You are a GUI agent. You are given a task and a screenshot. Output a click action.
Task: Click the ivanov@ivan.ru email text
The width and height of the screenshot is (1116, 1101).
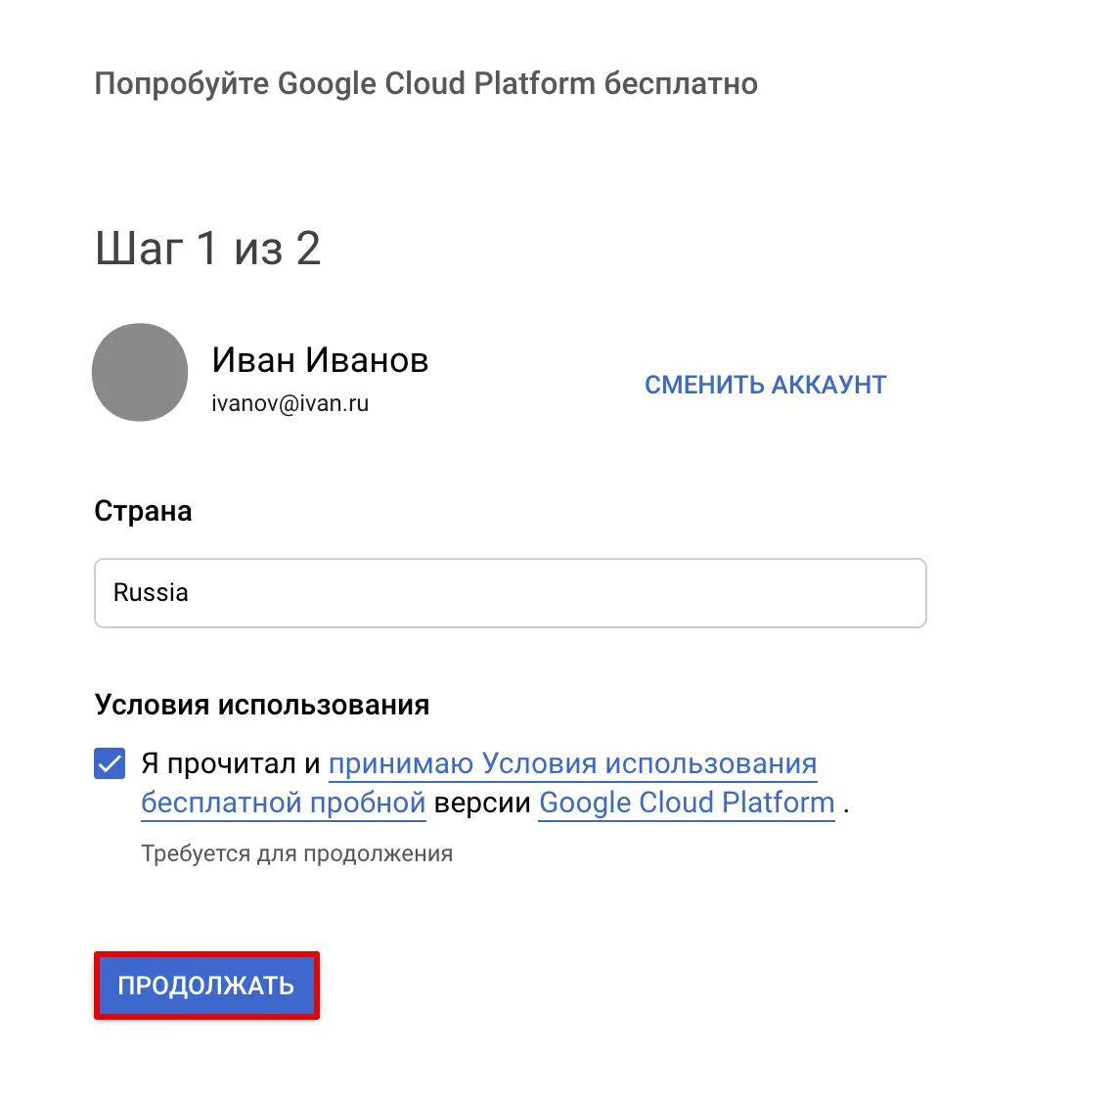tap(290, 404)
